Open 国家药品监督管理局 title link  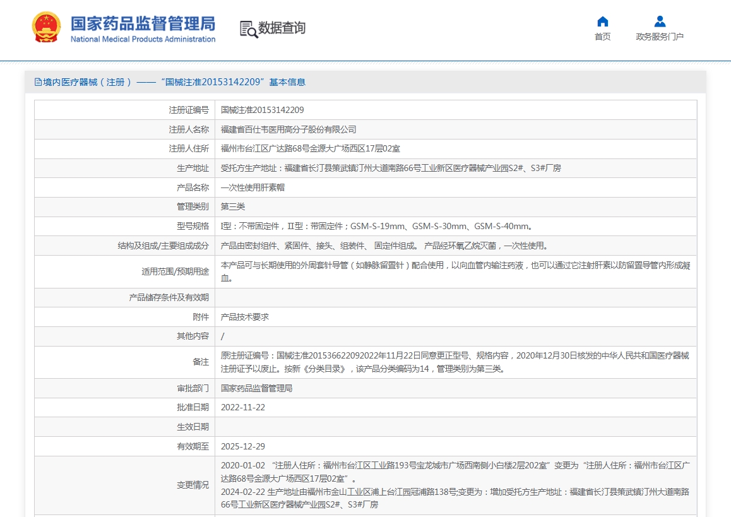[143, 23]
